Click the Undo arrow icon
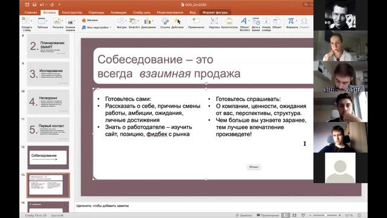The height and width of the screenshot is (218, 387). click(42, 4)
